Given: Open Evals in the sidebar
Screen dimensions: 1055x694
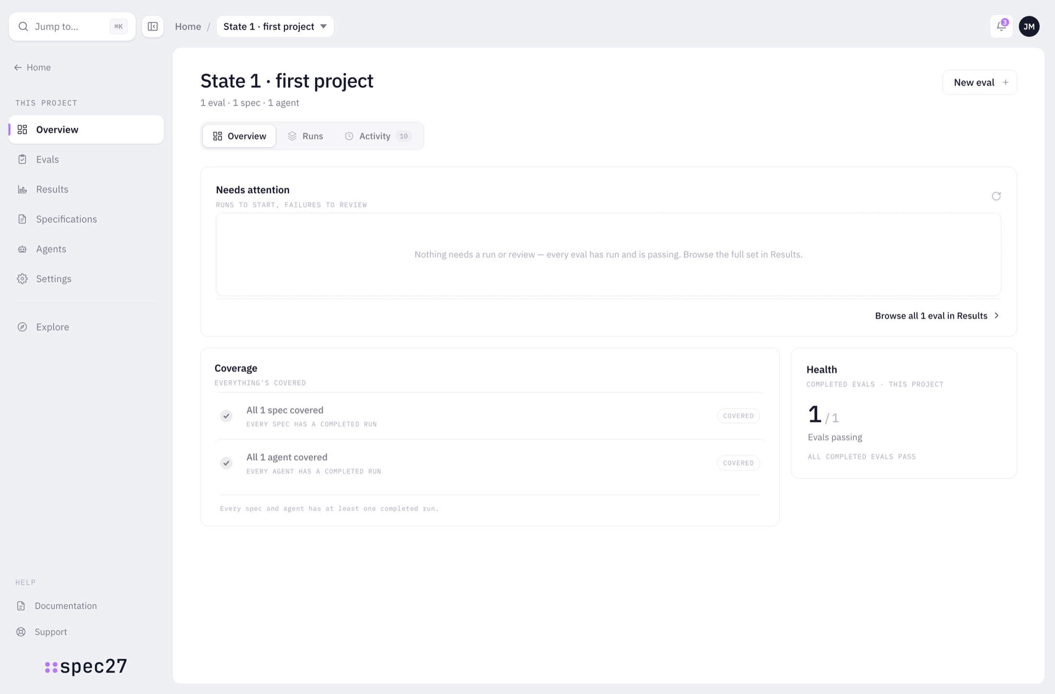Looking at the screenshot, I should pyautogui.click(x=86, y=159).
